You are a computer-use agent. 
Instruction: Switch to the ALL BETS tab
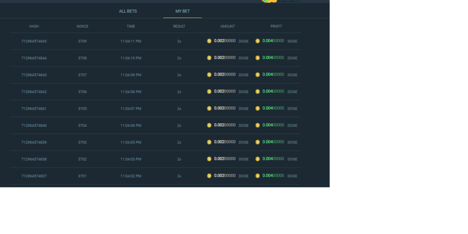(128, 11)
